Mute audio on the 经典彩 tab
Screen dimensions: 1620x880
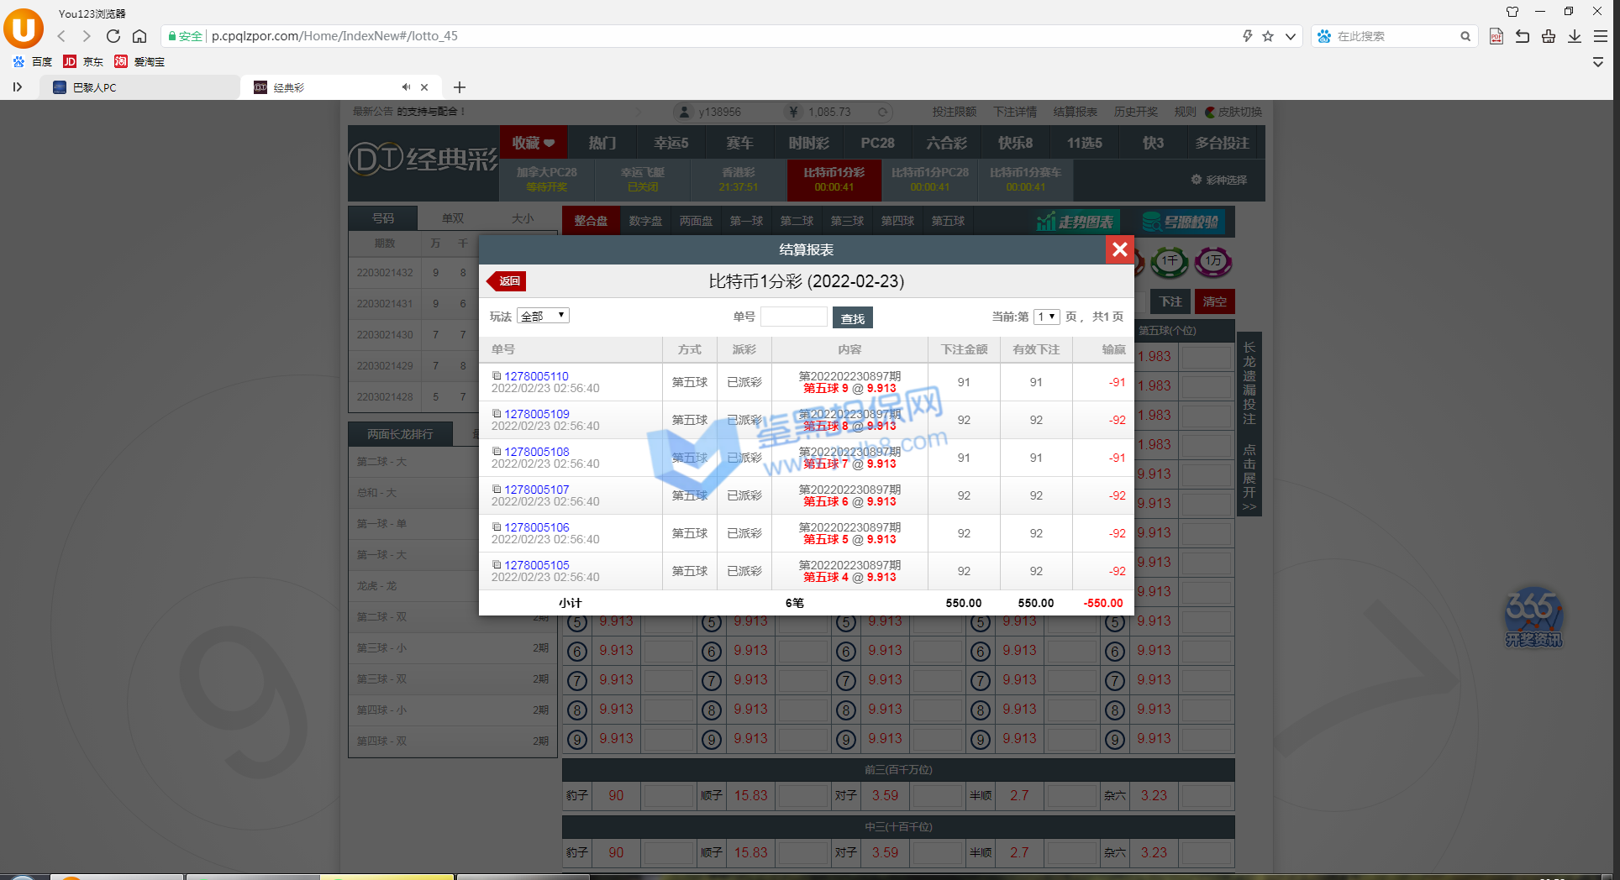pos(406,87)
